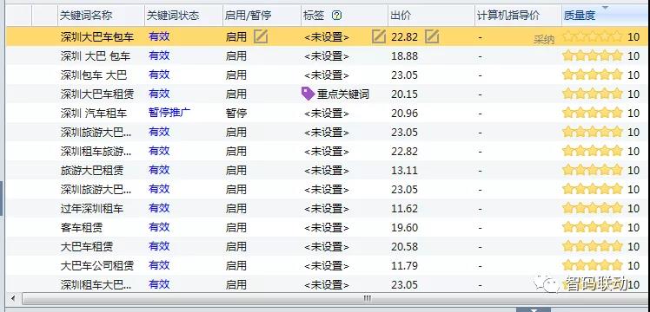Screen dimensions: 650x312
Task: Click bid value 20.58
Action: [404, 247]
